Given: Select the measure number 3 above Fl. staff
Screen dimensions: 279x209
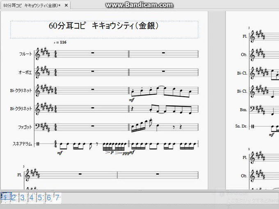Looking at the screenshot, I should [24, 166].
